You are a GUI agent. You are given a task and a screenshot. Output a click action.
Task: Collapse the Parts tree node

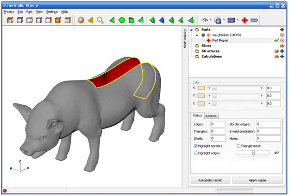pyautogui.click(x=192, y=30)
